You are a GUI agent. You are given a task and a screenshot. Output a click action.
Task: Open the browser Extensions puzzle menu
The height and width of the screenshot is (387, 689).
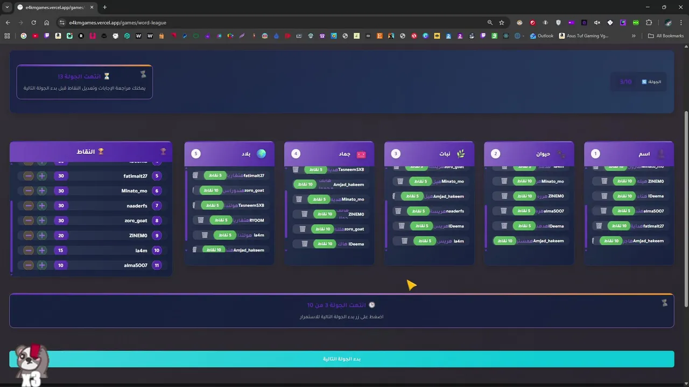649,23
